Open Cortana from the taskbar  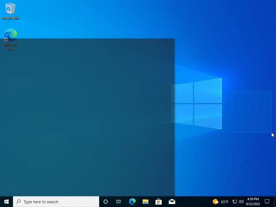[106, 202]
